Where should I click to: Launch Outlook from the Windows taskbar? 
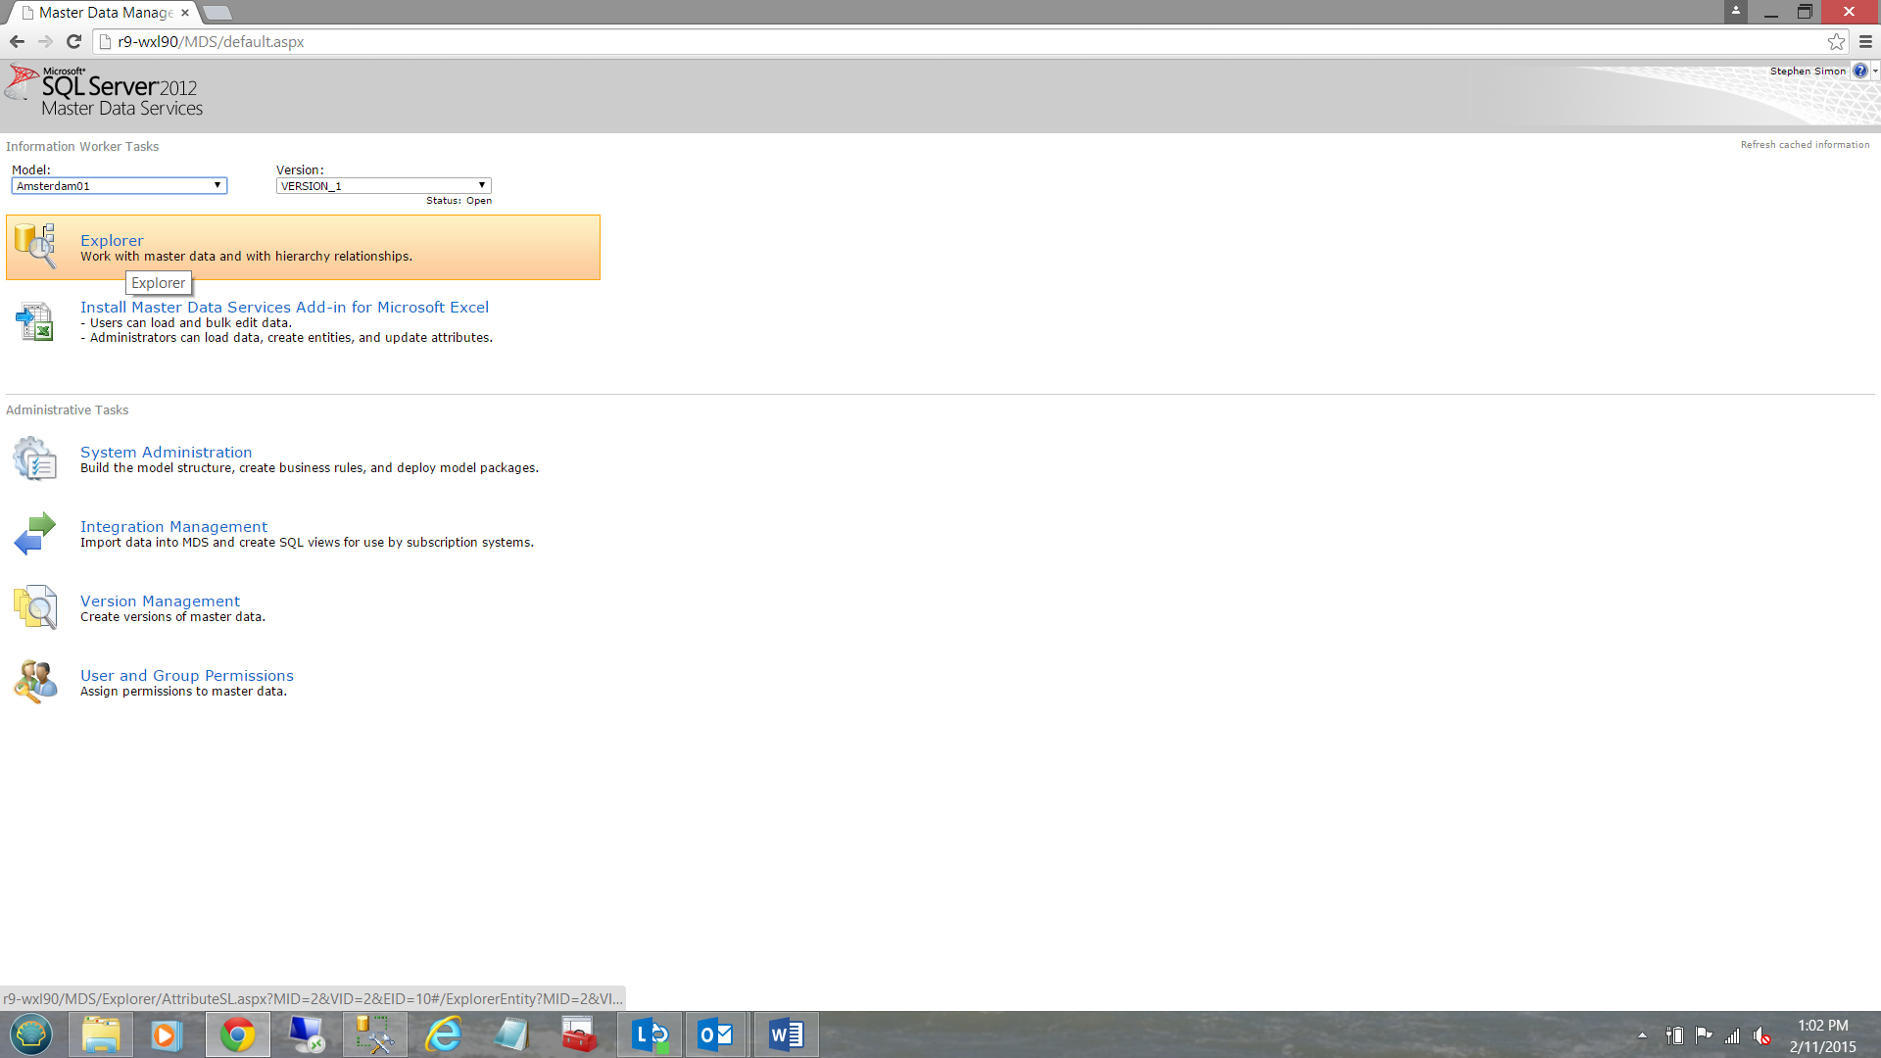(715, 1034)
